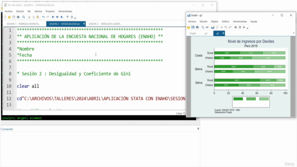The width and height of the screenshot is (297, 167).
Task: Click the 'Fuente: ENAHO 2019 - INEI' note in graph
Action: click(227, 110)
